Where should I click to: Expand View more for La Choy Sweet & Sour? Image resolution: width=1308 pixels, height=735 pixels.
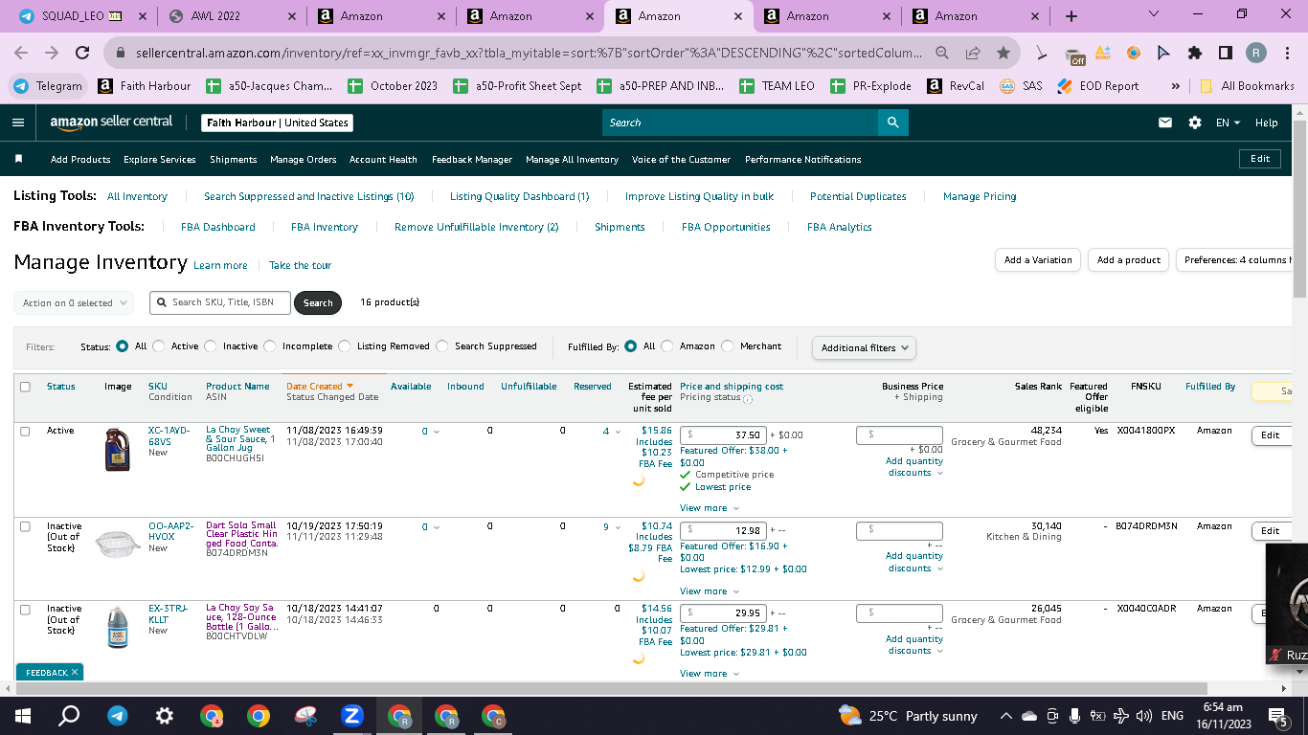click(710, 508)
